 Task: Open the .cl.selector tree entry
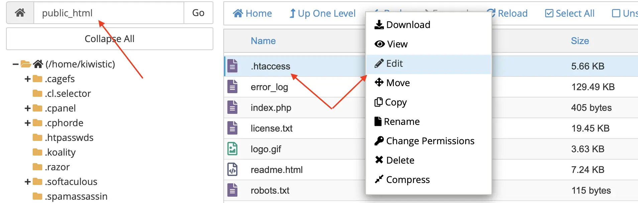68,93
